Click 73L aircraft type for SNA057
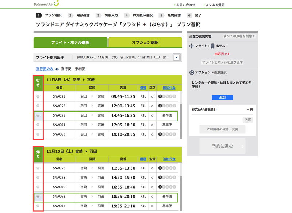292x213 pixels. (x=143, y=106)
